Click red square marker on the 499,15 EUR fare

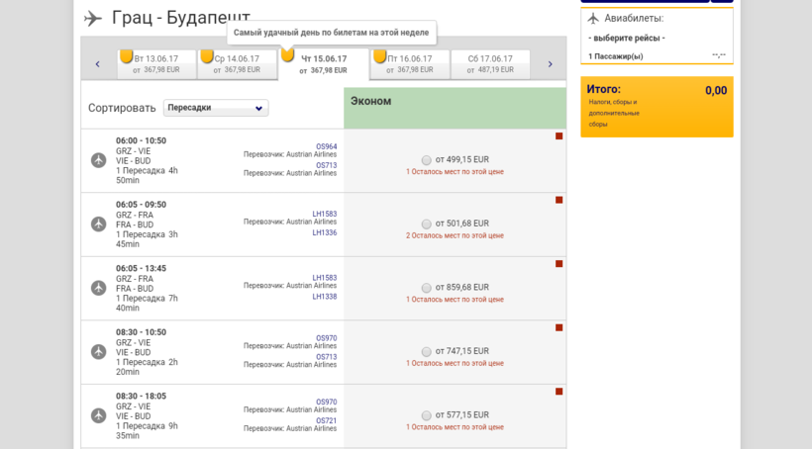point(558,136)
